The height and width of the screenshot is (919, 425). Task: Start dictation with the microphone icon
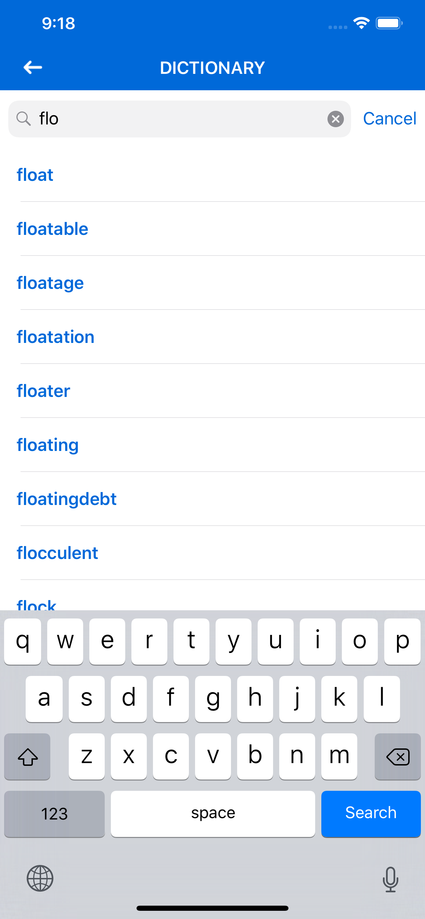[390, 879]
